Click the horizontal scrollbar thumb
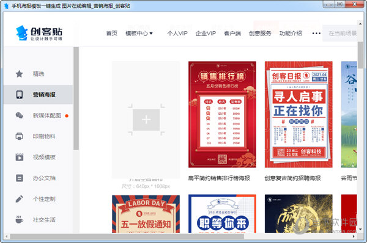The height and width of the screenshot is (243, 367). point(127,236)
